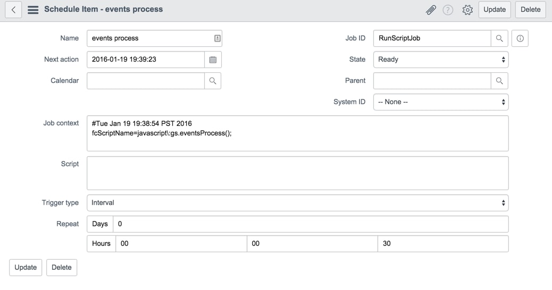Image resolution: width=552 pixels, height=290 pixels.
Task: Click the Repeat label
Action: [68, 224]
